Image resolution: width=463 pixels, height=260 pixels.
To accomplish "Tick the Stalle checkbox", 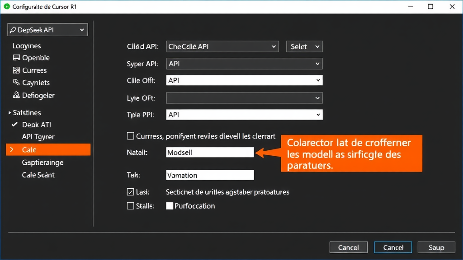I will 131,206.
